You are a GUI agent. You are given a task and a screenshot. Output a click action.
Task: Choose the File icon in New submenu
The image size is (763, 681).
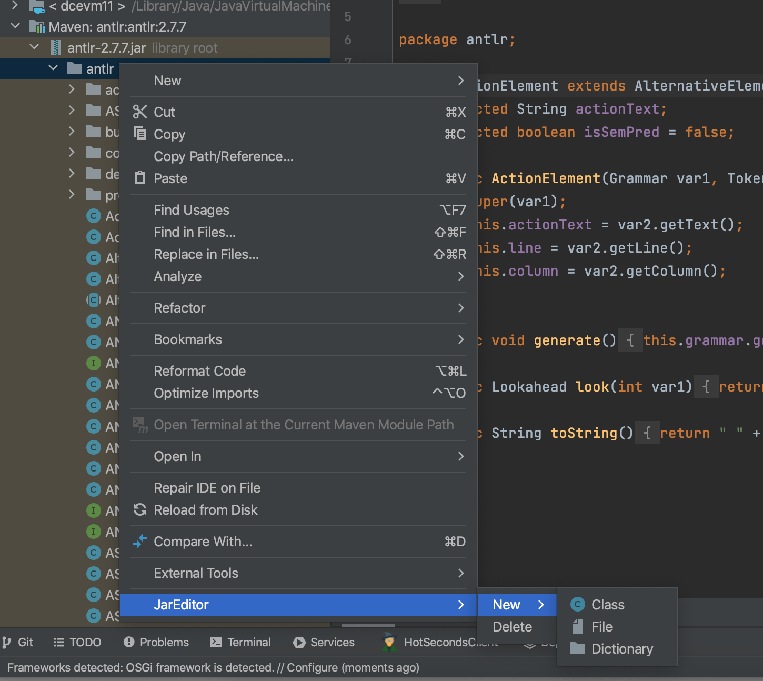point(578,626)
